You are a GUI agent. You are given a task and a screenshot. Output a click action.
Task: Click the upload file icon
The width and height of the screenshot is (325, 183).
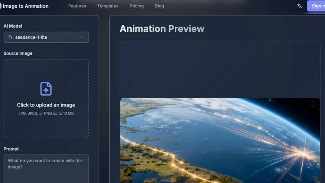click(46, 89)
